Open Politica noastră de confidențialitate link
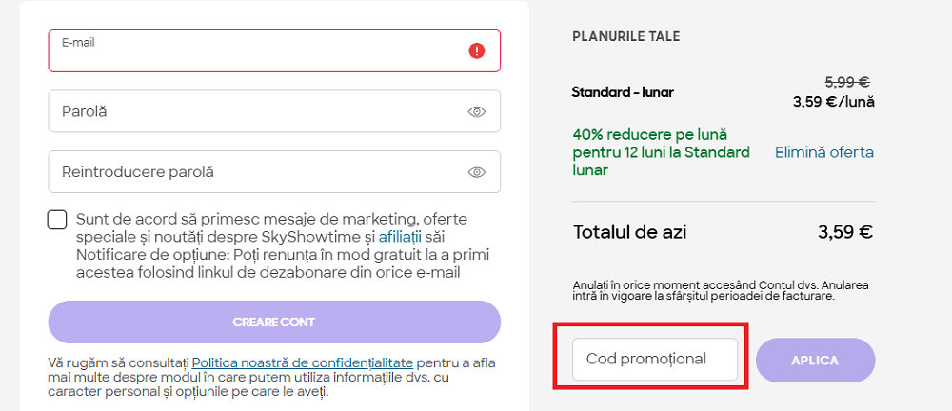 [303, 362]
